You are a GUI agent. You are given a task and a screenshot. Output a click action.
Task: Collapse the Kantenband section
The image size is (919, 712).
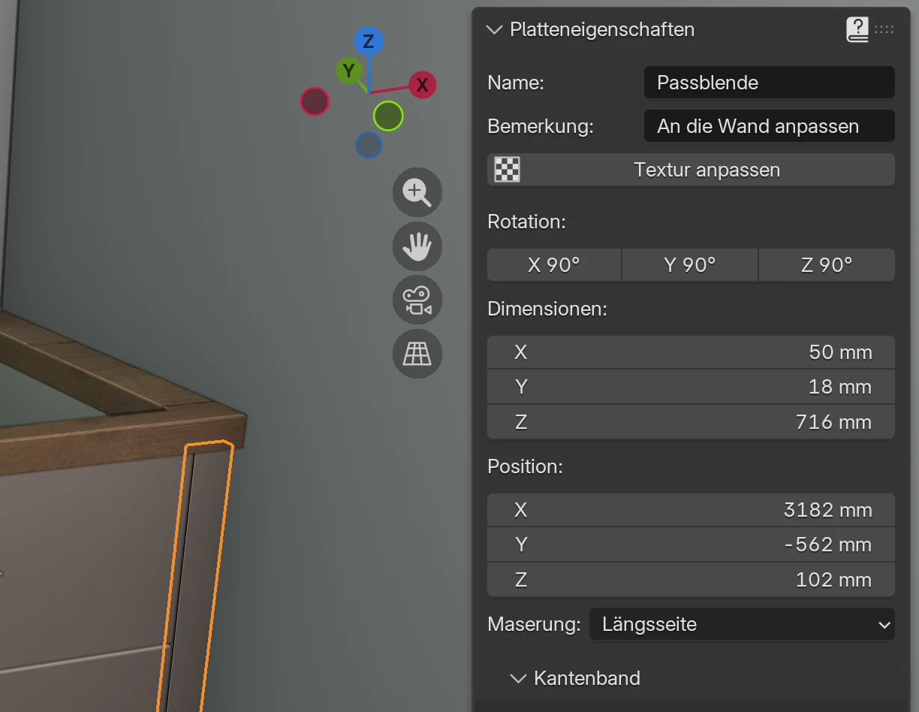coord(518,678)
